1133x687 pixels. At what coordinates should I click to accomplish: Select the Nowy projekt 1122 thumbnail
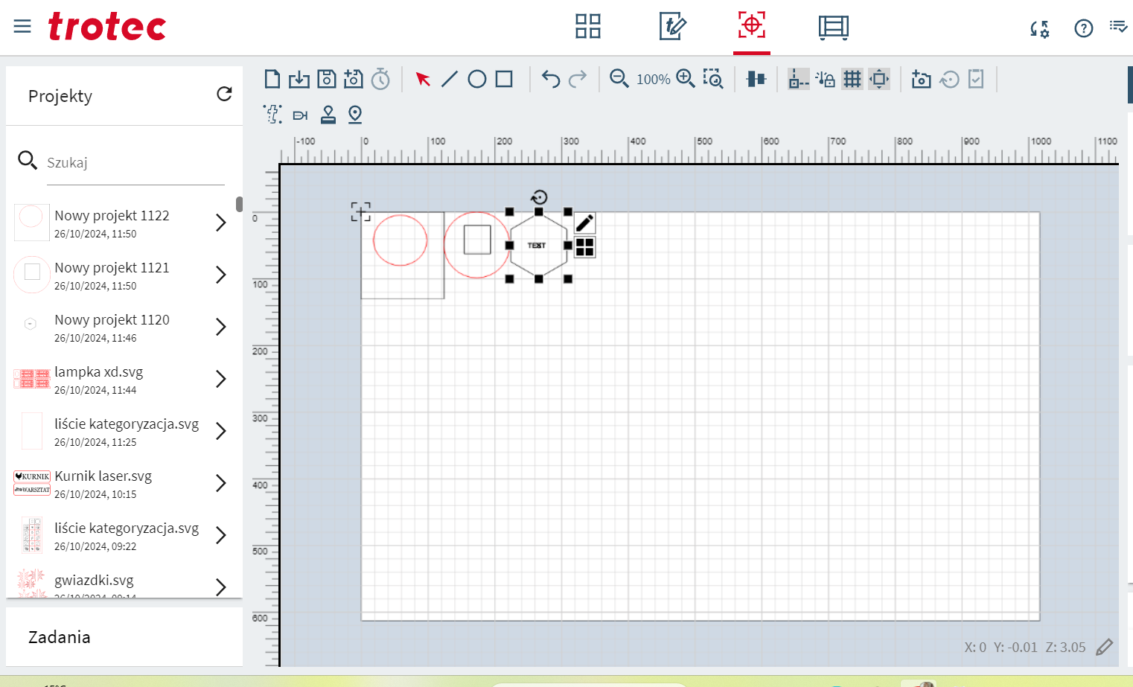(31, 223)
